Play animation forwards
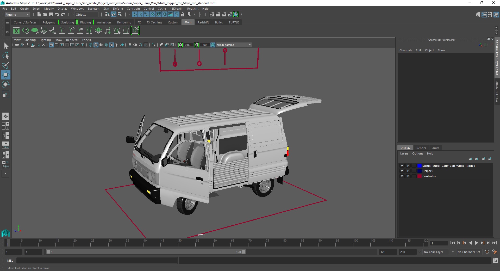 coord(477,243)
